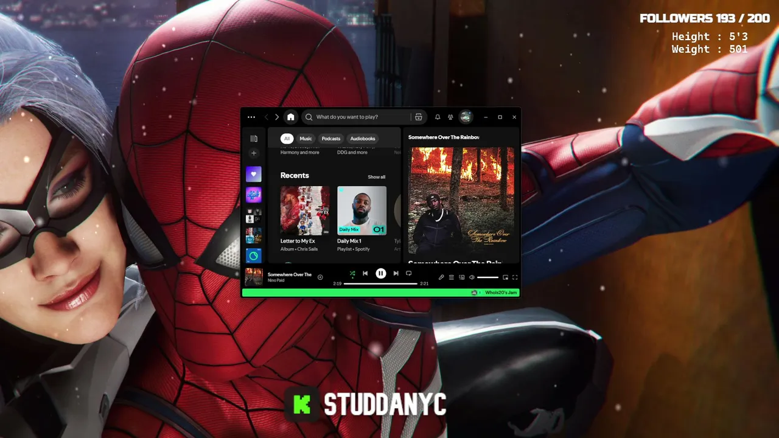Open the Daily Mix 1 playlist cover

362,210
